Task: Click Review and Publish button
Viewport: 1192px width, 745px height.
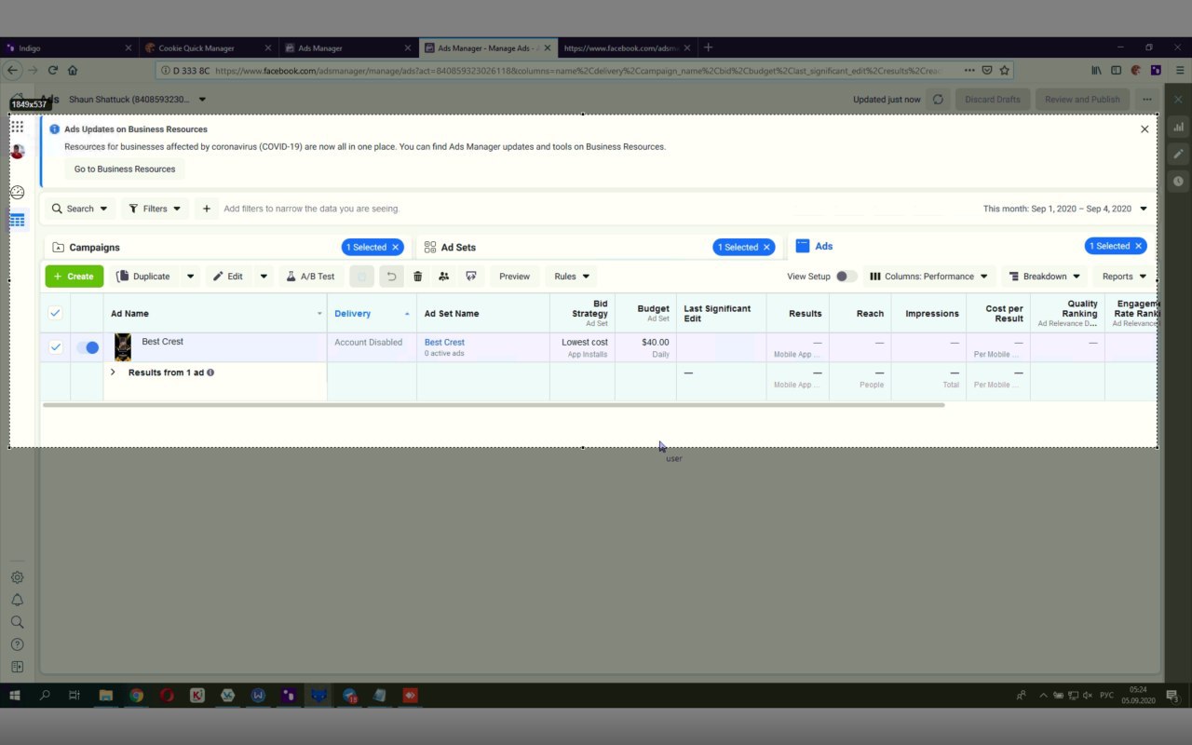Action: tap(1082, 100)
